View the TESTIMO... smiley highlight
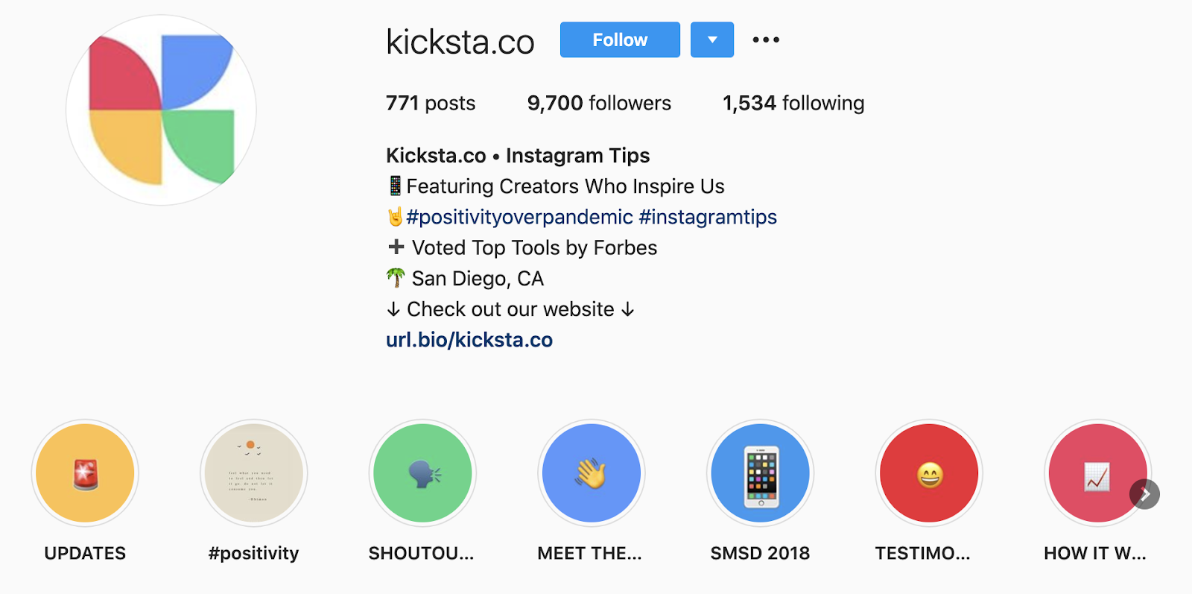 [929, 473]
